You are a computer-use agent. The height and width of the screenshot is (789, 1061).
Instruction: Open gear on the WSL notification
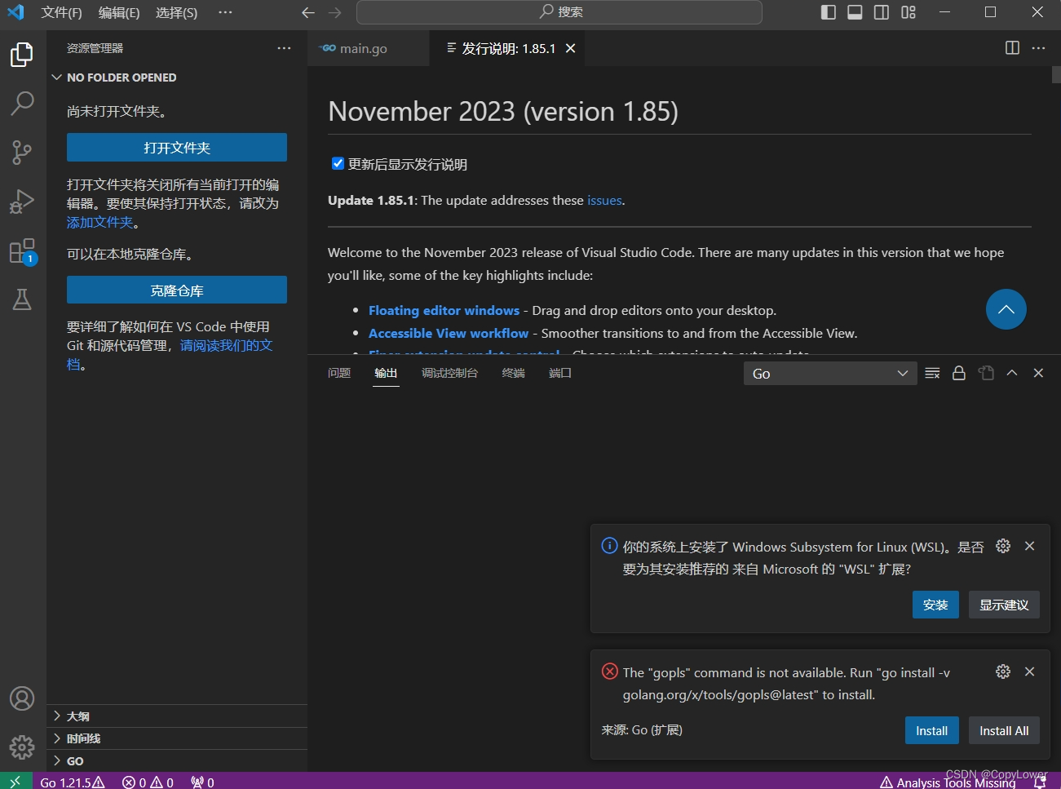pos(1003,546)
